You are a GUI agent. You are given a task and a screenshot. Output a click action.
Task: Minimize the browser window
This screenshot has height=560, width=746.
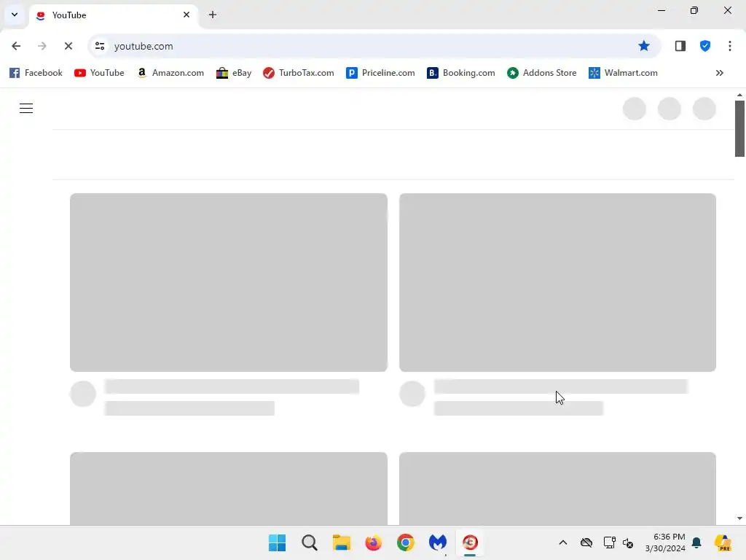[661, 10]
